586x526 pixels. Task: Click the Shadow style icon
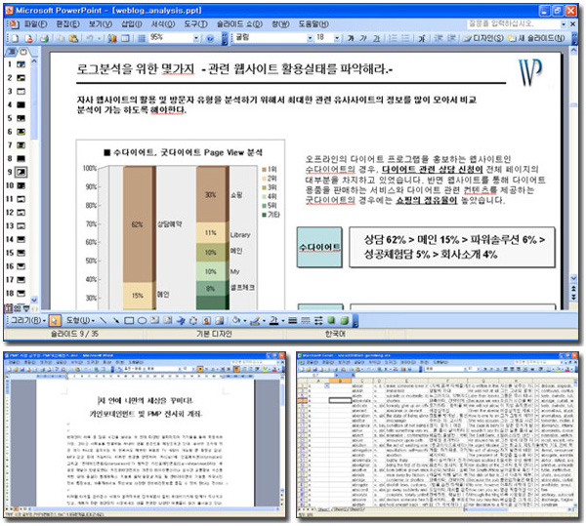(331, 320)
